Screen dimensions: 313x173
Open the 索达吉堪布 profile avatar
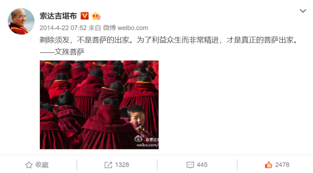pyautogui.click(x=21, y=21)
